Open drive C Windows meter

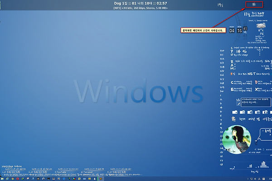(x=241, y=82)
